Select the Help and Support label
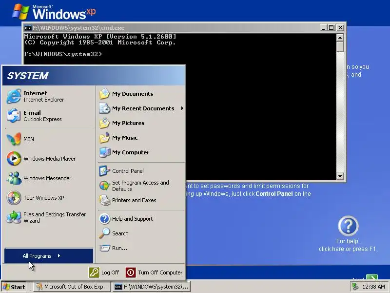This screenshot has width=390, height=293. pos(132,219)
